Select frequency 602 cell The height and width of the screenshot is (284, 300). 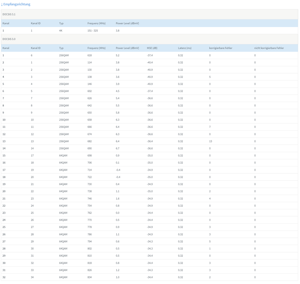coord(89,91)
